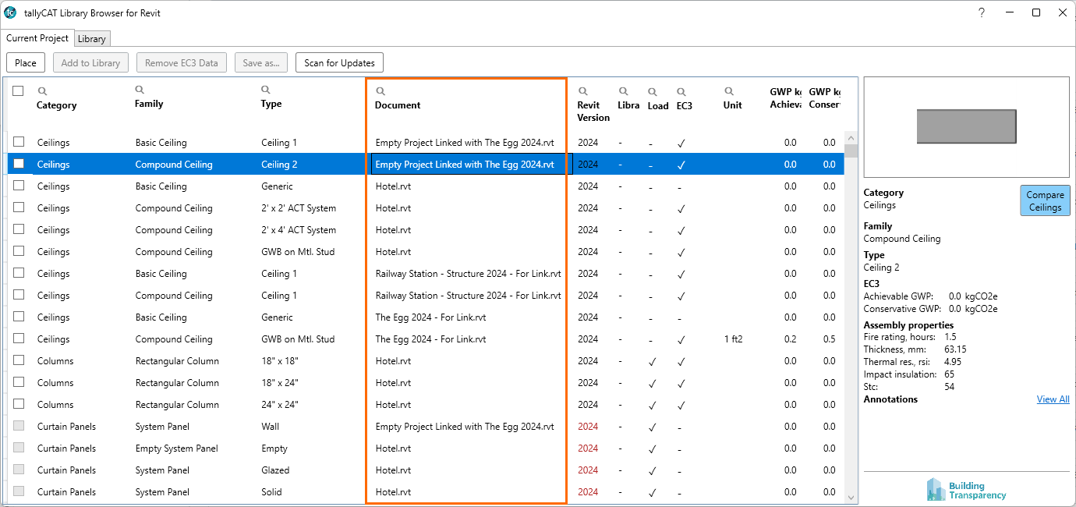
Task: Check the box for Rectangular Column 18" x 18" row
Action: [19, 360]
